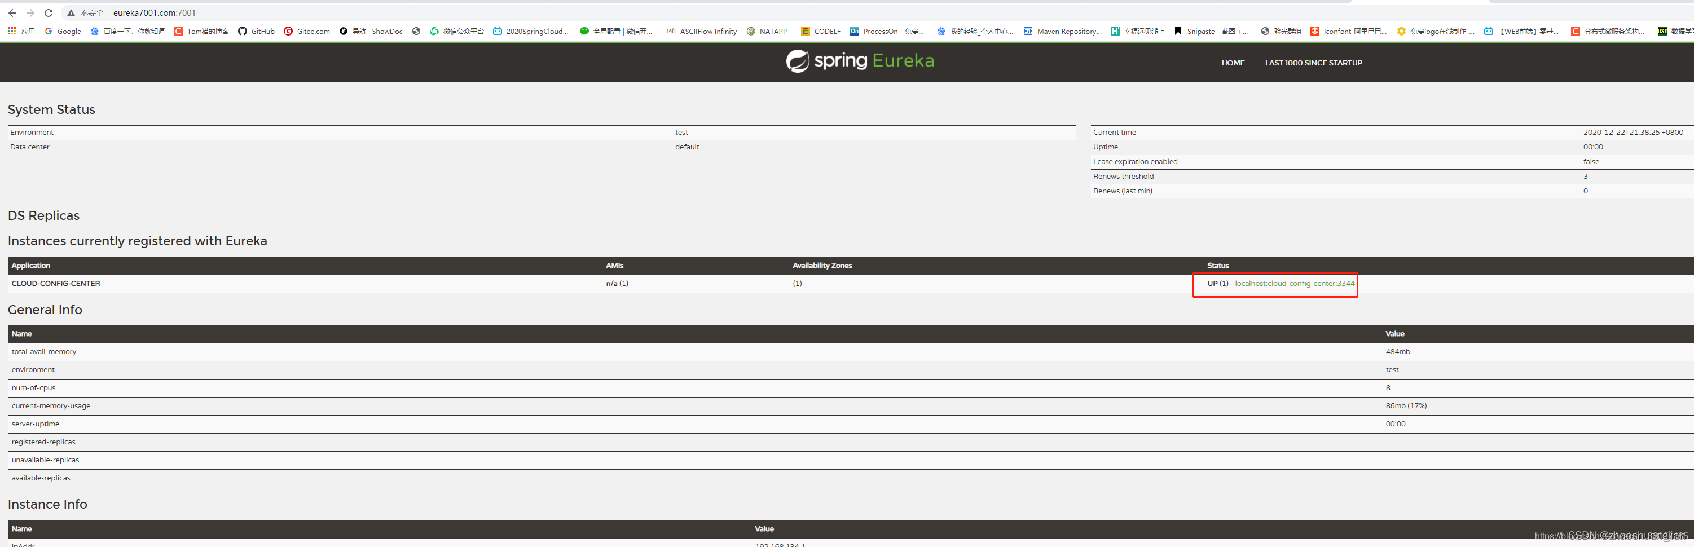Screen dimensions: 1694x547
Task: Click the DS Replicas heading
Action: pos(43,215)
